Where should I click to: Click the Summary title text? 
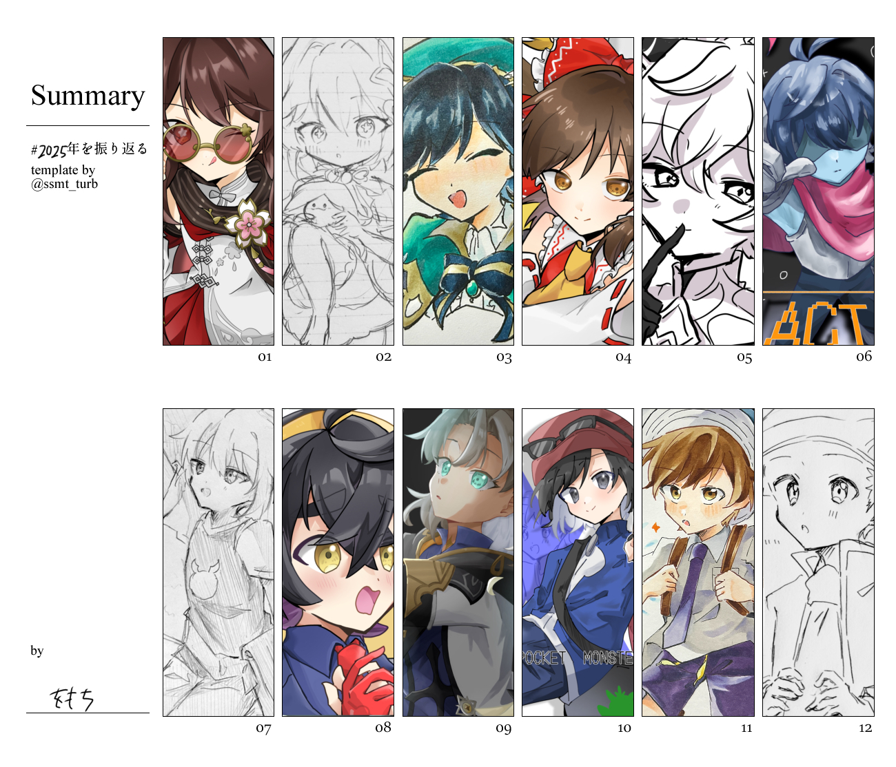pos(88,96)
